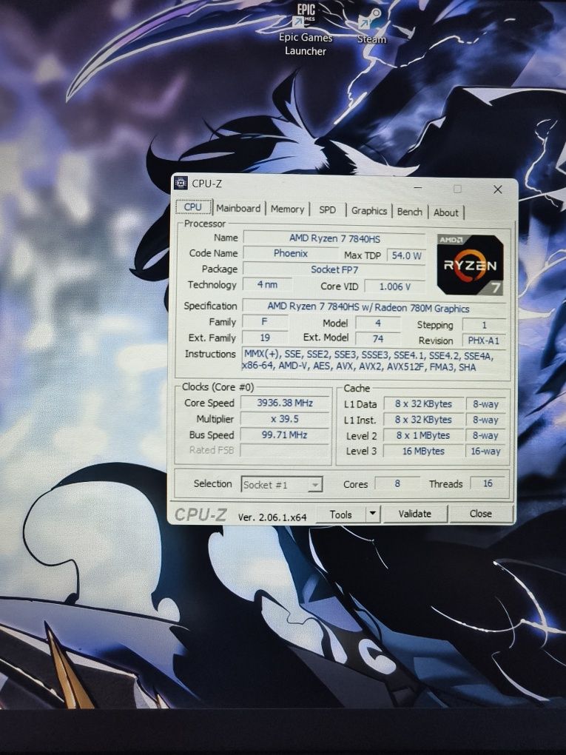
Task: Click the Tools button
Action: [x=341, y=514]
